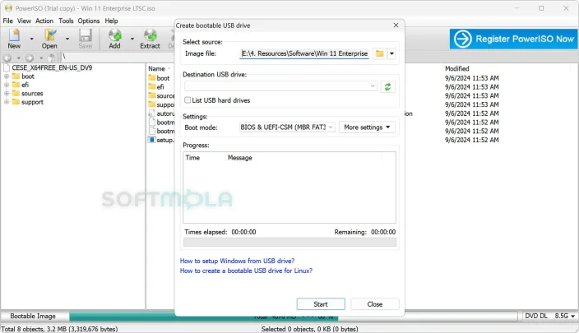The height and width of the screenshot is (333, 579).
Task: Click the navigate Forward arrow icon
Action: 30,58
